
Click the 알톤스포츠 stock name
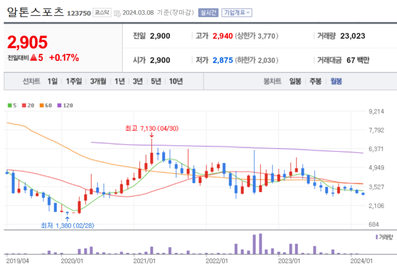click(x=35, y=12)
